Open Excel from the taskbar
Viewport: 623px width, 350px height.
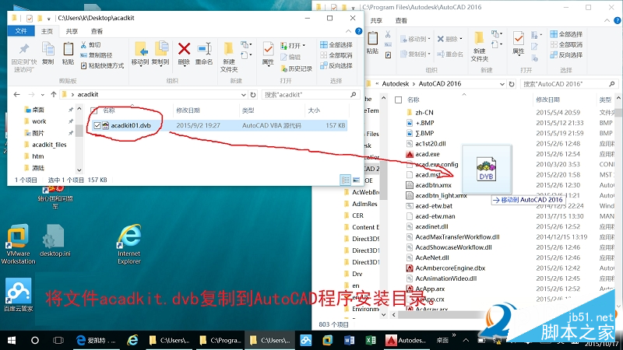tap(371, 340)
